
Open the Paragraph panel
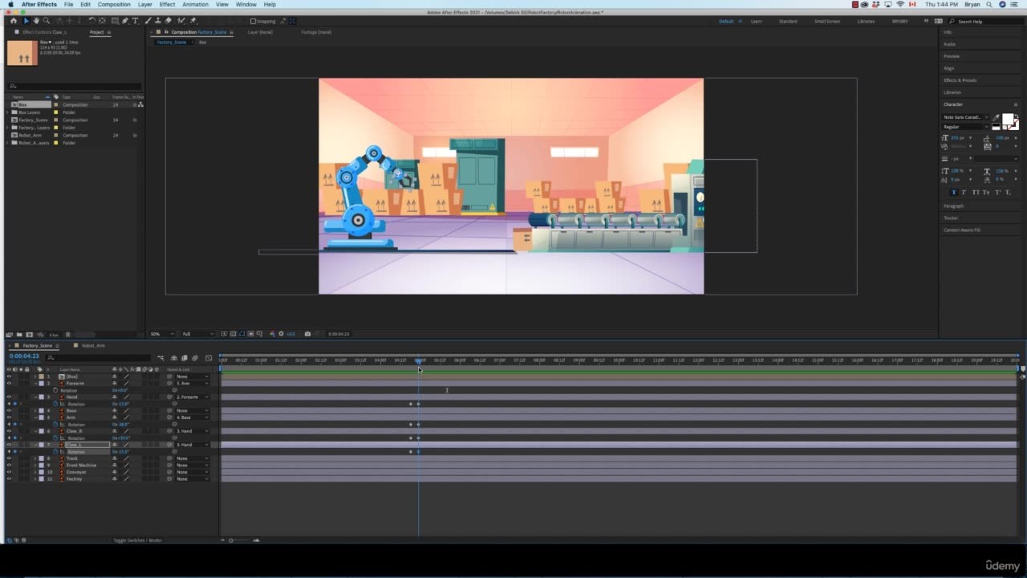[x=954, y=206]
